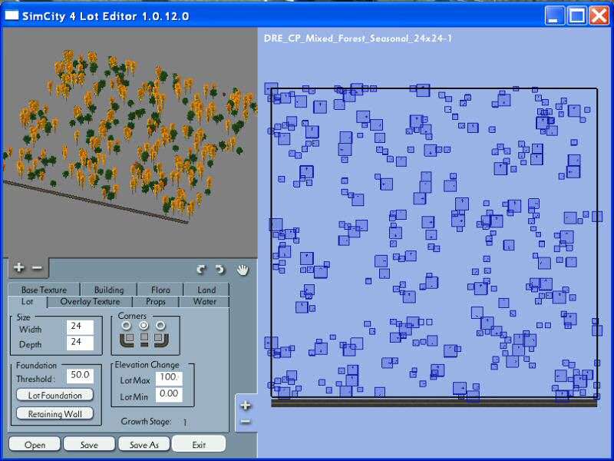Switch to the Water tab
This screenshot has height=461, width=614.
pyautogui.click(x=204, y=301)
